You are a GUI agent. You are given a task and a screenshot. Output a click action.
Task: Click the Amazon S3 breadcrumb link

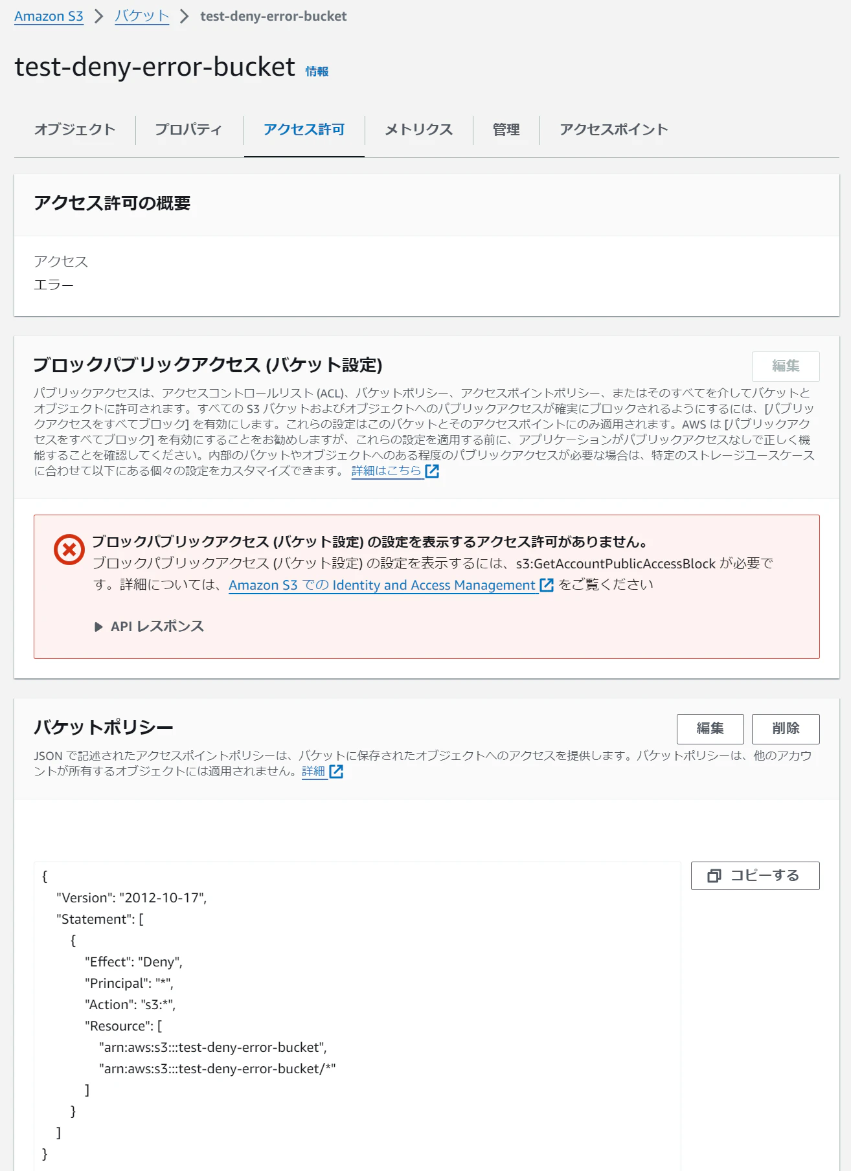point(49,16)
